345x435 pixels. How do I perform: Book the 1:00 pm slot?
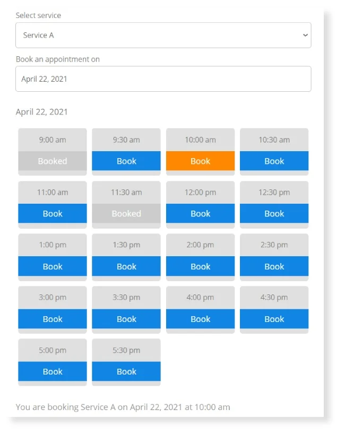(53, 266)
